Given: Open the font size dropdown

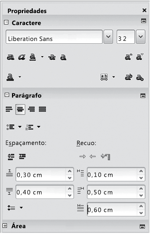Looking at the screenshot, I should pos(141,37).
